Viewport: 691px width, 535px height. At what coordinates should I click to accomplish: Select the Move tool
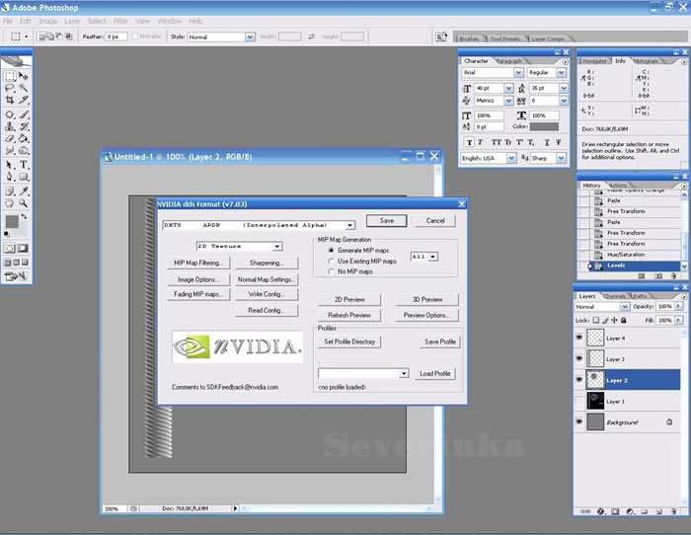point(24,76)
